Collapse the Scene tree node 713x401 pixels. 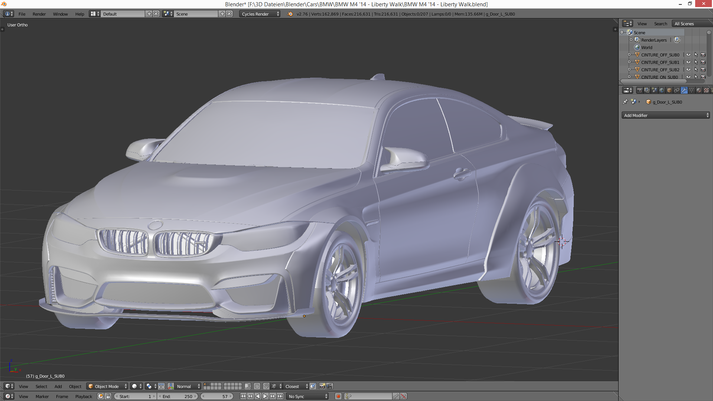pos(622,32)
